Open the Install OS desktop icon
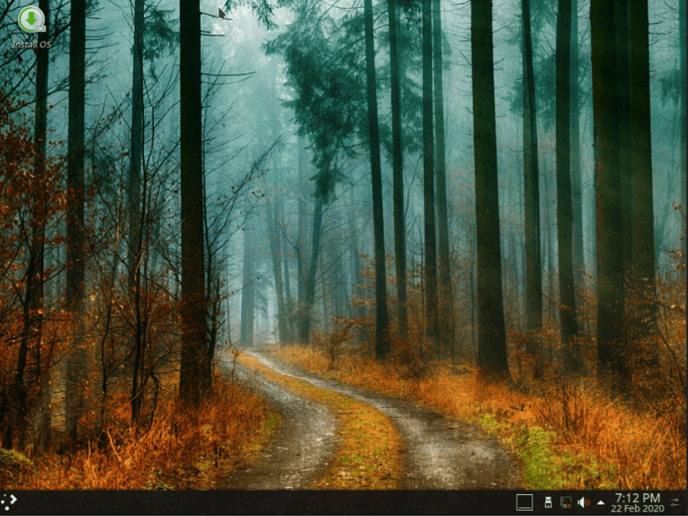 pyautogui.click(x=31, y=27)
